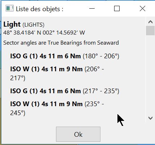Minimize the Liste des objets window
The height and width of the screenshot is (145, 155).
pyautogui.click(x=92, y=9)
